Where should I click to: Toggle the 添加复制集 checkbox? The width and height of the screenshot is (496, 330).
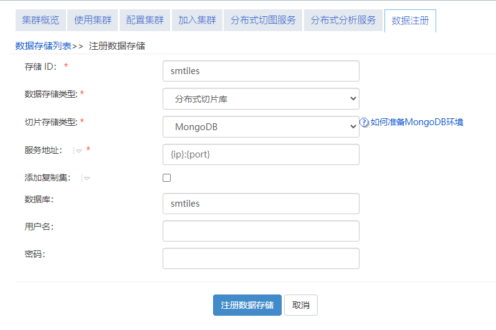[x=166, y=178]
